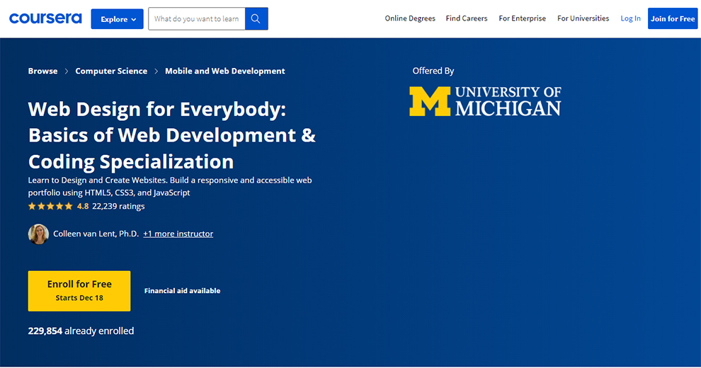Click the Join for Free button
Screen dimensions: 701x368
click(x=673, y=19)
